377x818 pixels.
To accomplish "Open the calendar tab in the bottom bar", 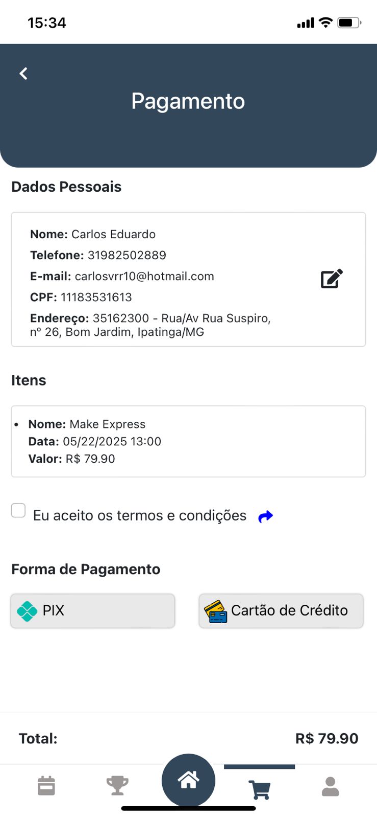I will click(46, 786).
